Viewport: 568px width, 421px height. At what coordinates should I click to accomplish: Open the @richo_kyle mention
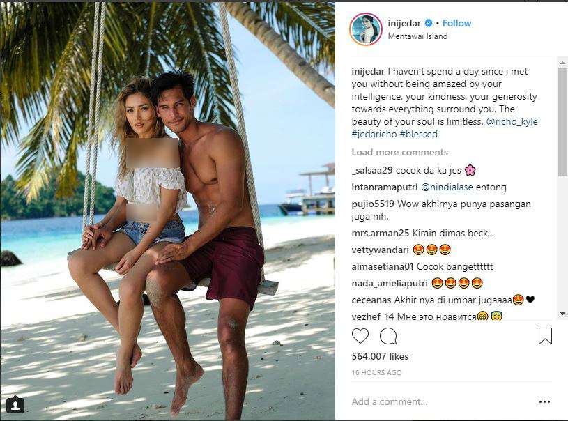[512, 121]
